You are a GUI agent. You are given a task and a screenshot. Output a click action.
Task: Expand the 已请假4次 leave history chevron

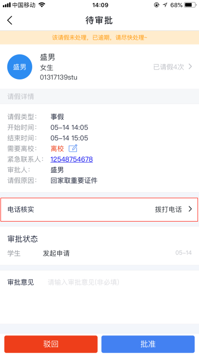(x=190, y=67)
